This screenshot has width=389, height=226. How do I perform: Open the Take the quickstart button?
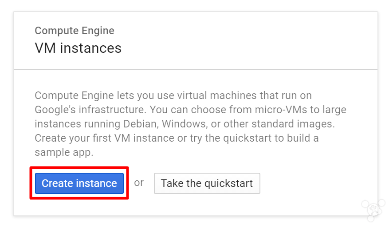(x=207, y=183)
